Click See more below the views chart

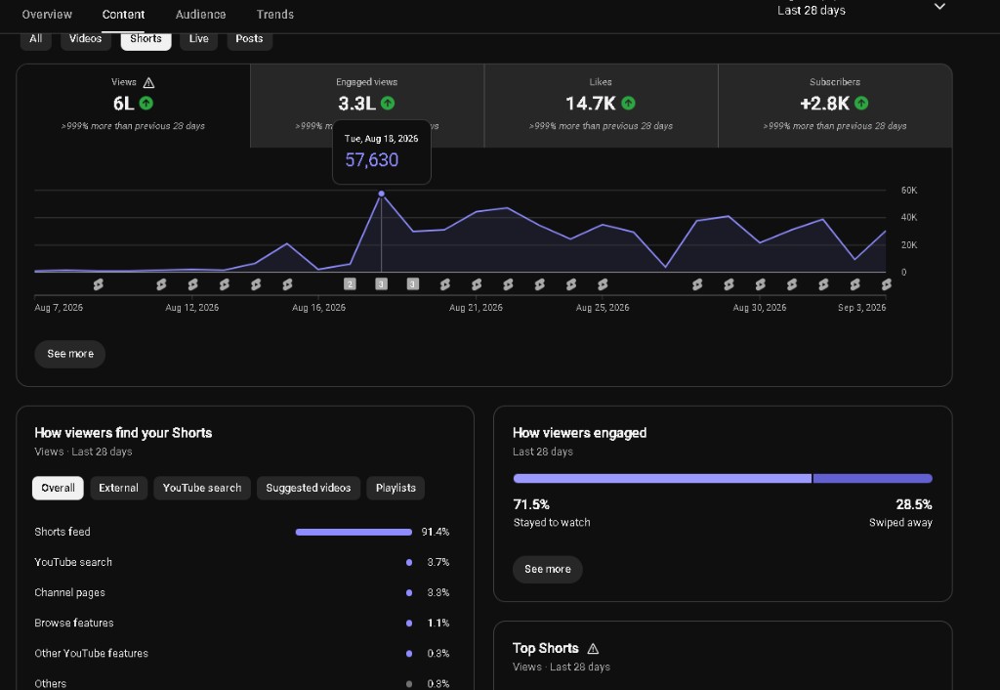70,354
